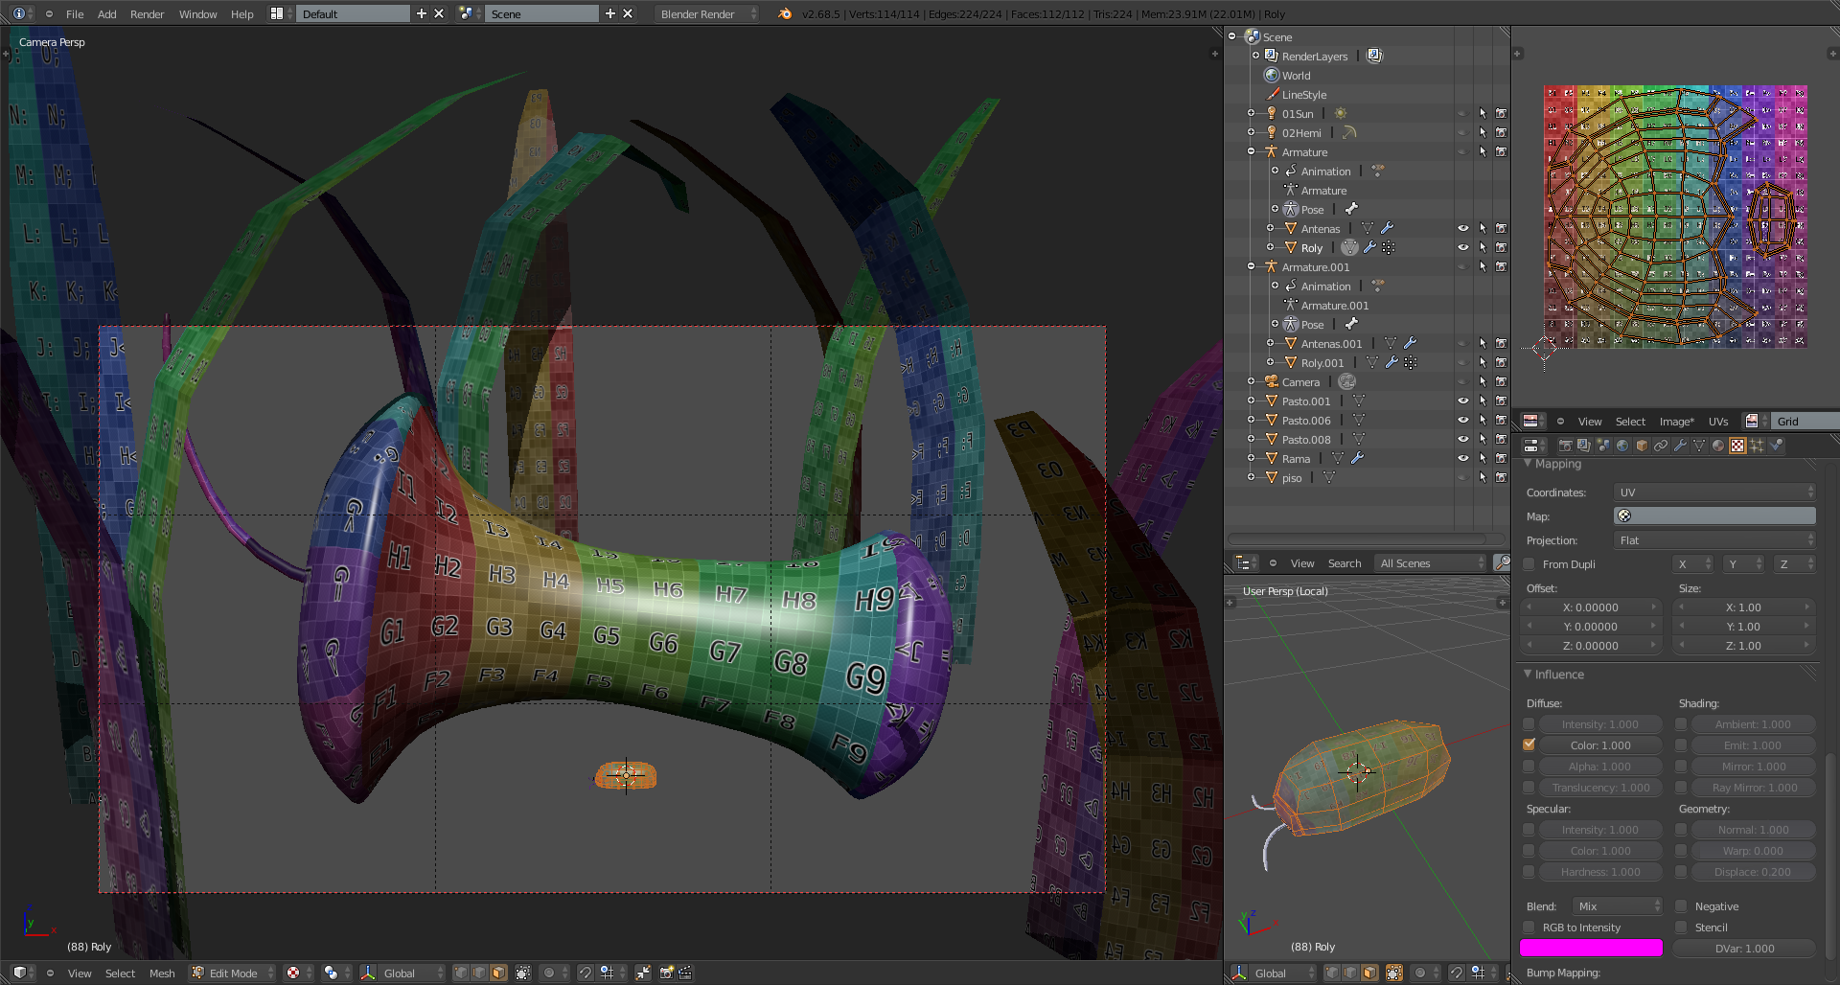Open the Render properties tab camera icon
The width and height of the screenshot is (1840, 985).
(1564, 446)
